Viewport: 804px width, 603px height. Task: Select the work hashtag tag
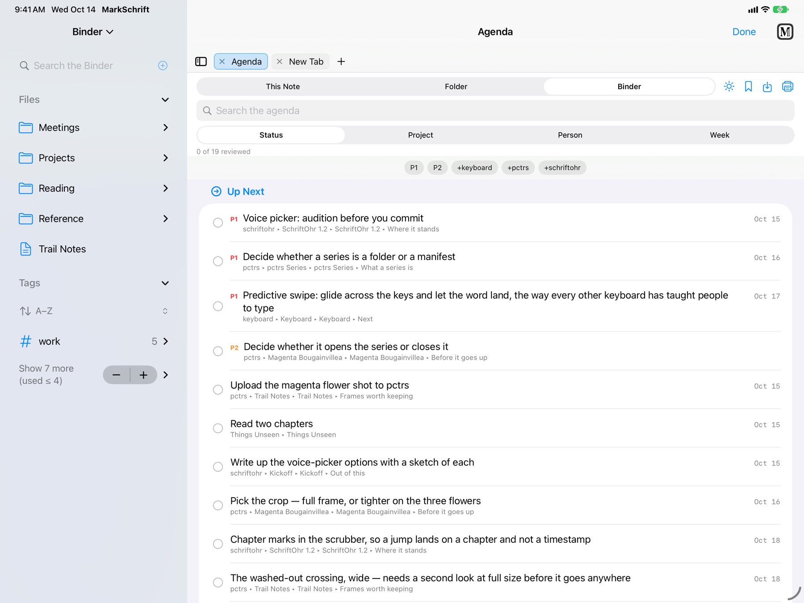pyautogui.click(x=94, y=341)
